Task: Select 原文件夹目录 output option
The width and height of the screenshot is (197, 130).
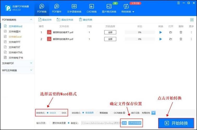Action: [51, 123]
